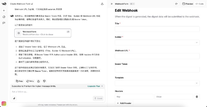This screenshot has width=207, height=107.
Task: Open the flag feedback icon in sidebar
Action: [4, 23]
